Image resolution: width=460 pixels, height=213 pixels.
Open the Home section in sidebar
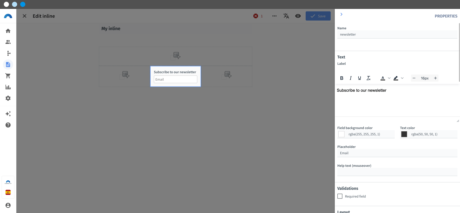coord(8,31)
